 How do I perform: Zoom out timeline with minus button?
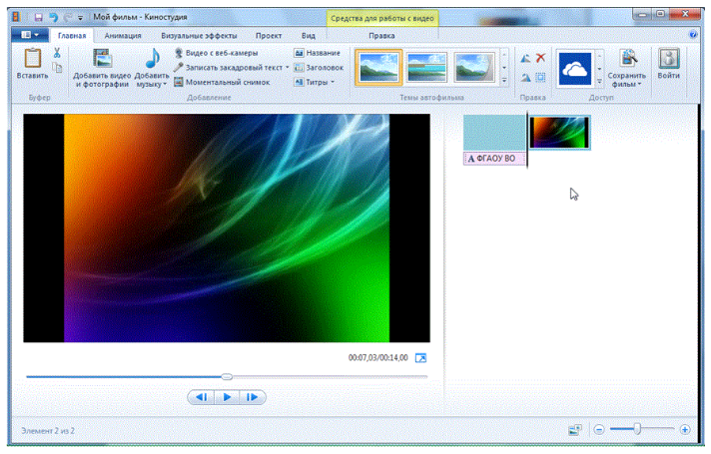(599, 429)
